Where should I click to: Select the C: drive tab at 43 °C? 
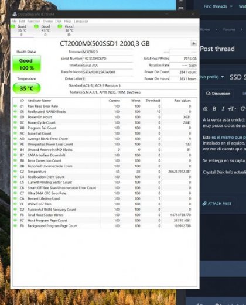point(46,30)
